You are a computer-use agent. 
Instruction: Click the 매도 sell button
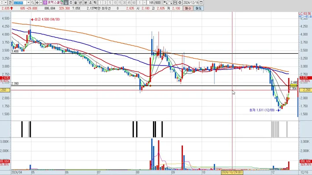(x=198, y=8)
